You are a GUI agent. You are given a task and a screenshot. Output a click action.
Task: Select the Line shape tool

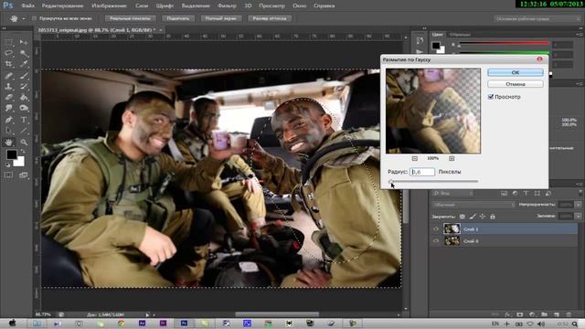24,131
